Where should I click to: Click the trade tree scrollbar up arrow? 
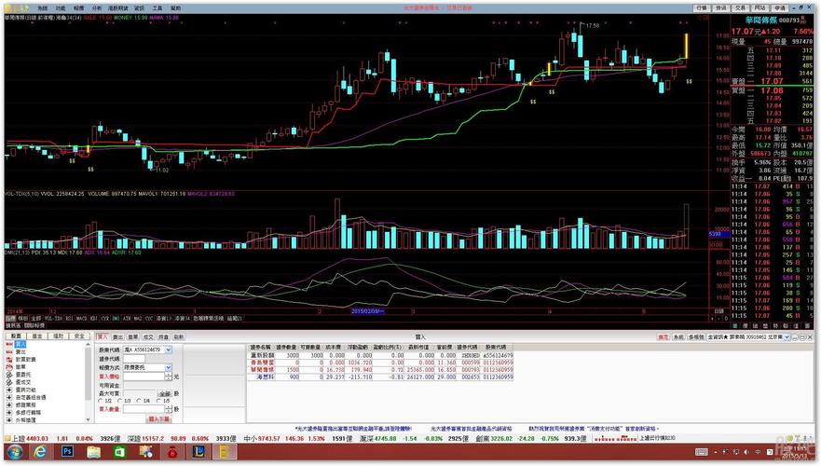tap(88, 344)
